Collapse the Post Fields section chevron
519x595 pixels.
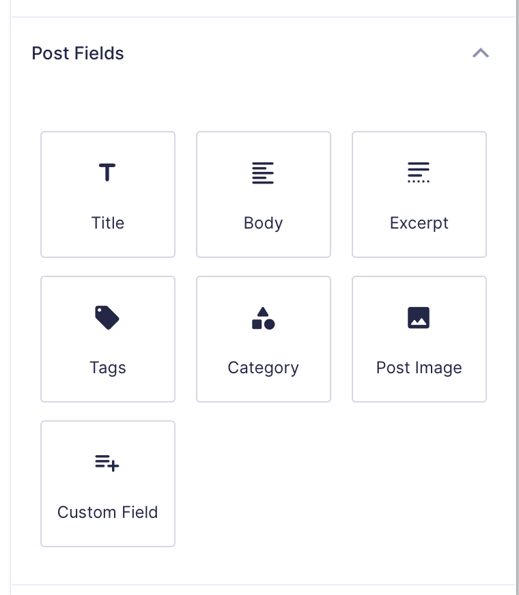coord(481,53)
